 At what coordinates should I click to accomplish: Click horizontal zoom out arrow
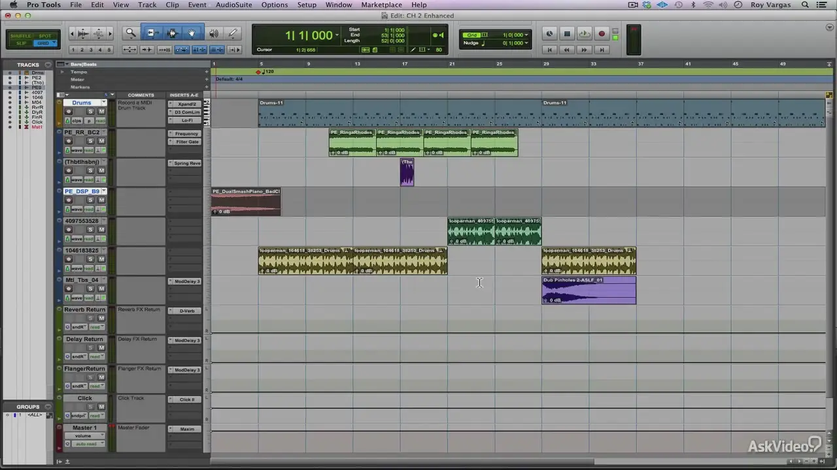coord(72,33)
